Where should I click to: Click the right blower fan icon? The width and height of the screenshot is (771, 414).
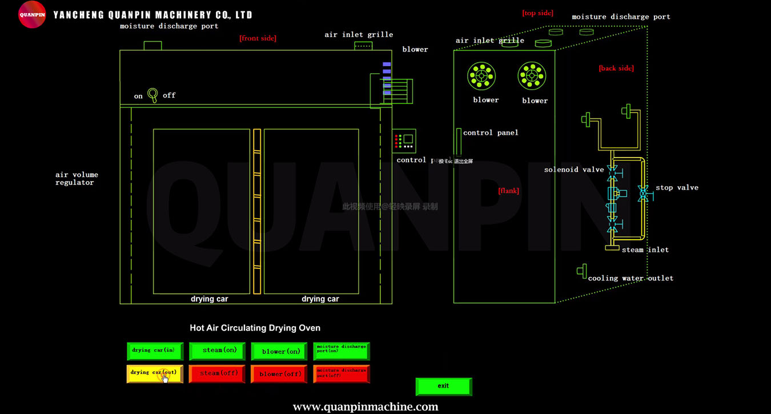[x=532, y=76]
